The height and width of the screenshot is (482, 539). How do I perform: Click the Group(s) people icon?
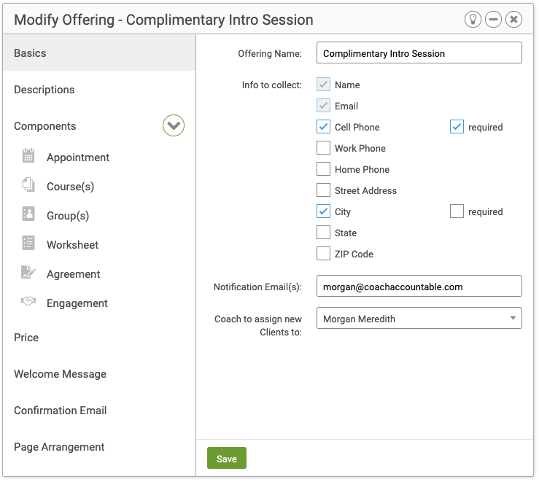coord(28,214)
